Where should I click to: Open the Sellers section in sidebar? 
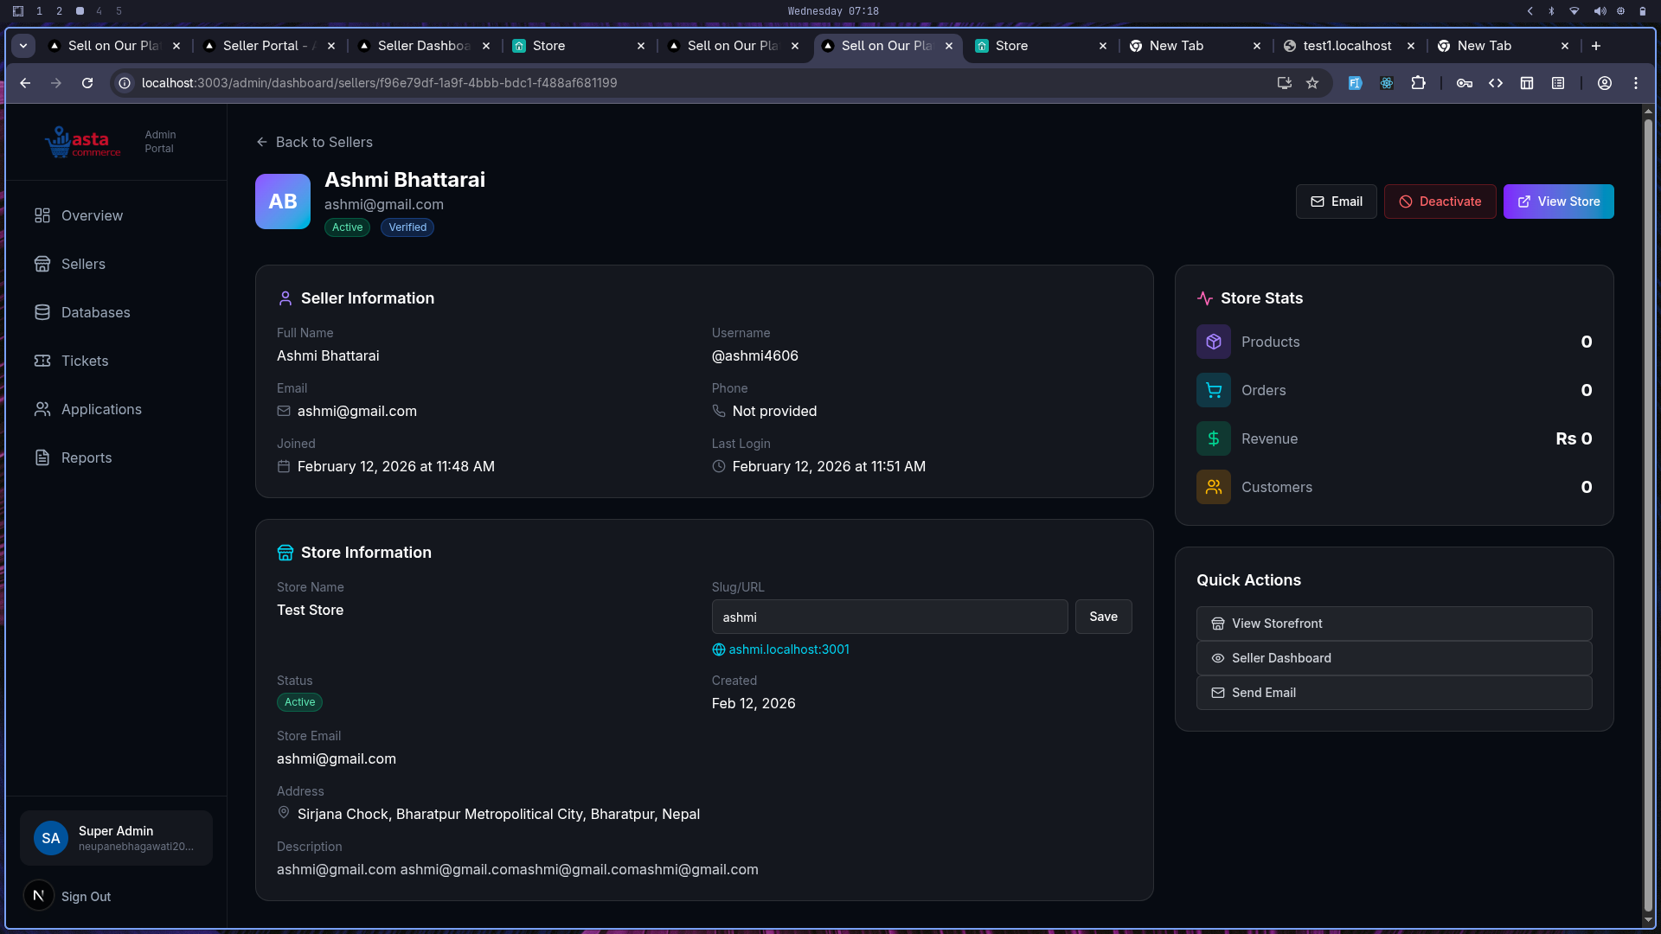[x=82, y=264]
